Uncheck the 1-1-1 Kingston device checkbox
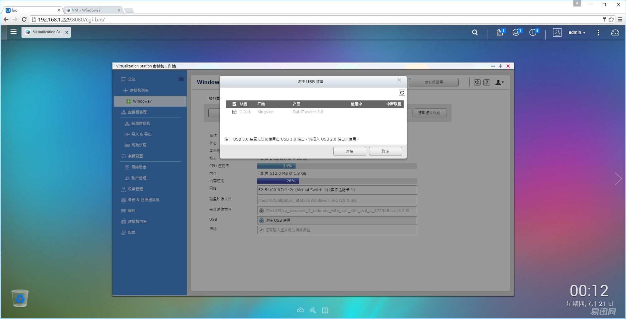 pos(234,112)
